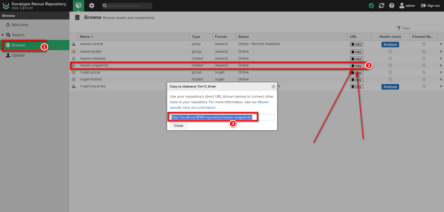Open the maven-releases repository row

[257, 59]
